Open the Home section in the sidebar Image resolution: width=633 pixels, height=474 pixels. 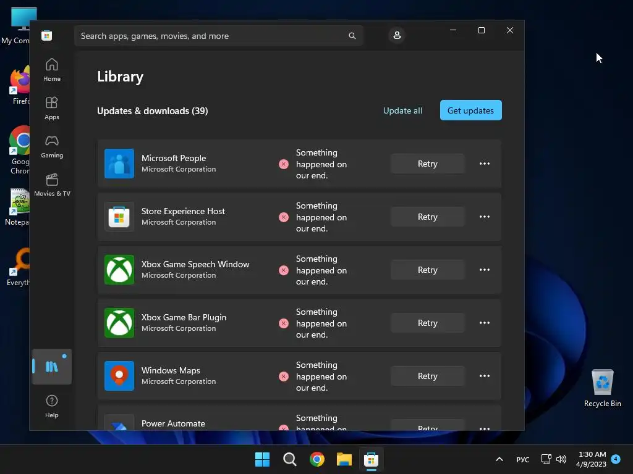point(52,70)
